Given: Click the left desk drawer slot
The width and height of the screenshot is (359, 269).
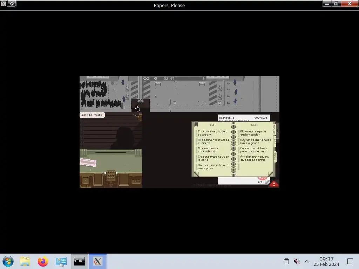Looking at the screenshot, I should click(98, 179).
